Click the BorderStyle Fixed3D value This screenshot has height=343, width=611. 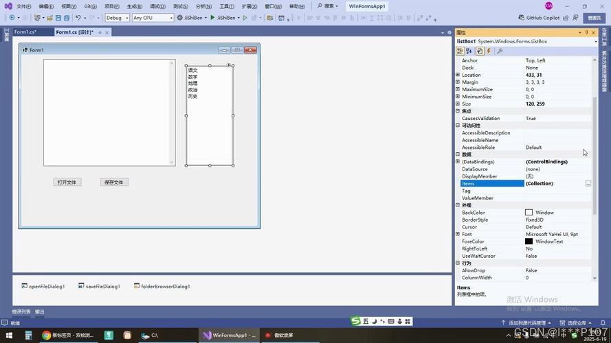[x=535, y=220]
